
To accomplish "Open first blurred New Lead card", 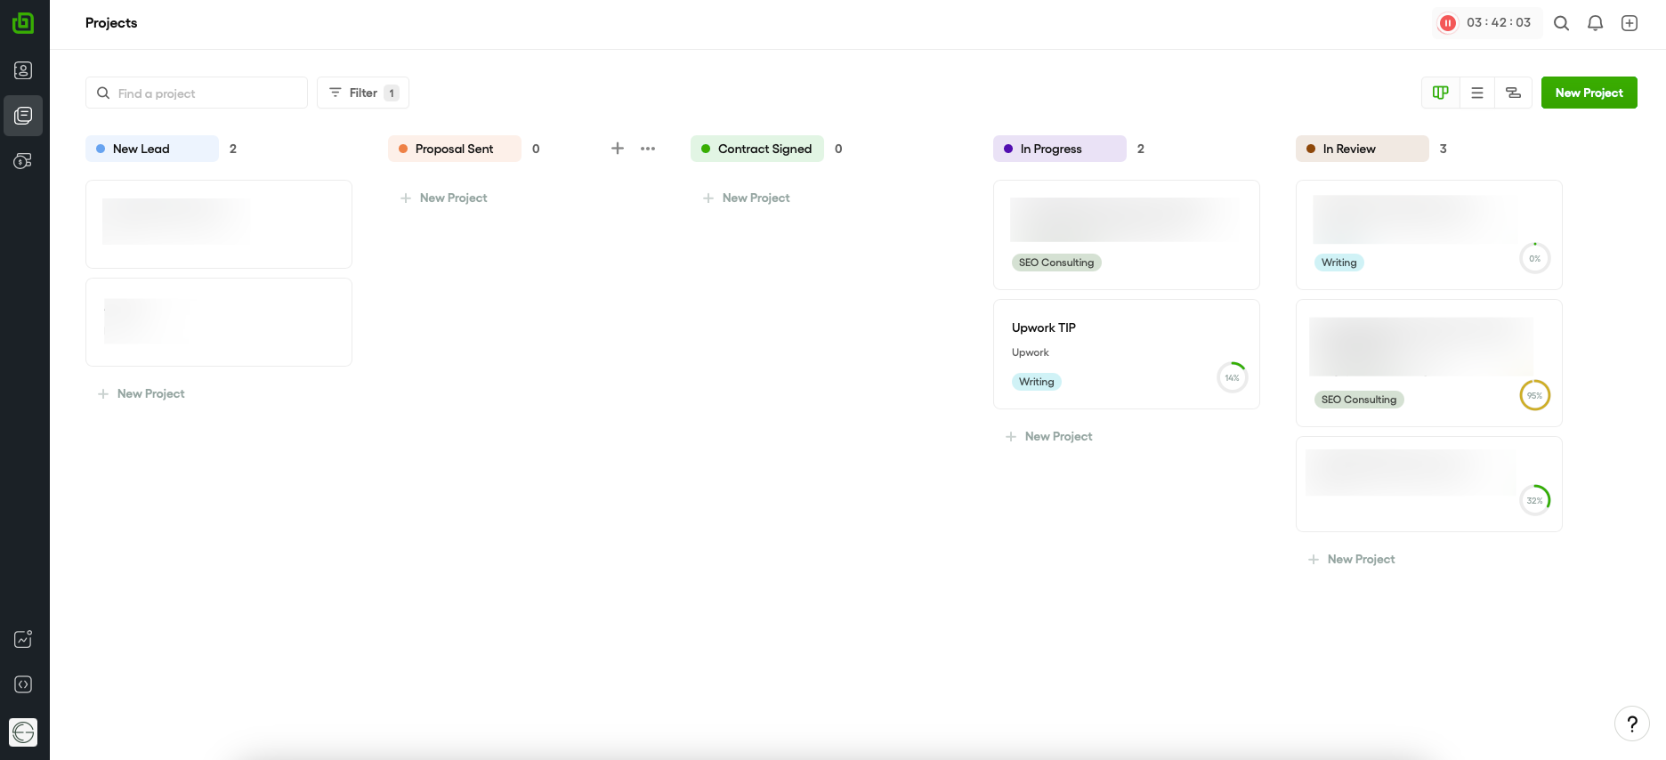I will (219, 224).
